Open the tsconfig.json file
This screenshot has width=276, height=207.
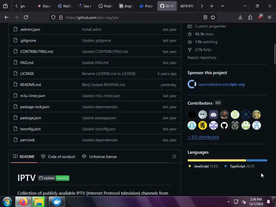tap(30, 129)
